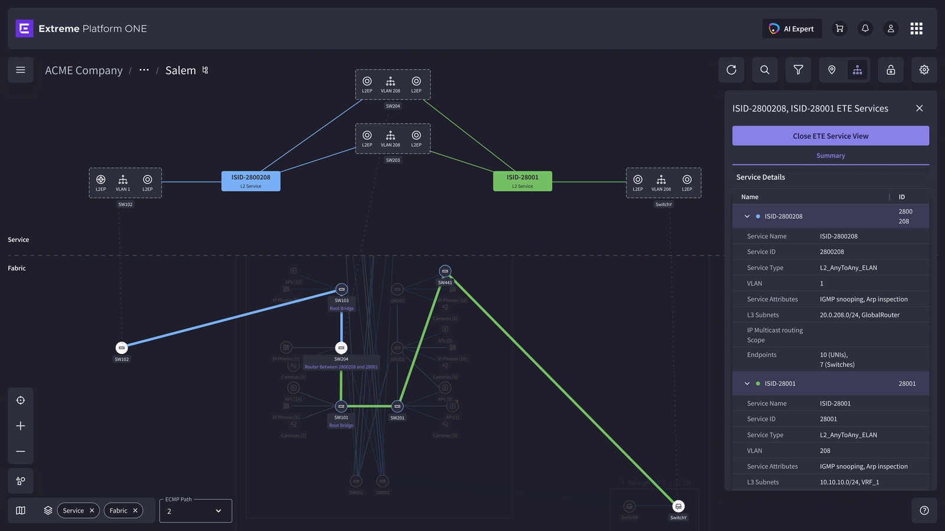Open the help question mark
The image size is (945, 531).
pos(924,510)
